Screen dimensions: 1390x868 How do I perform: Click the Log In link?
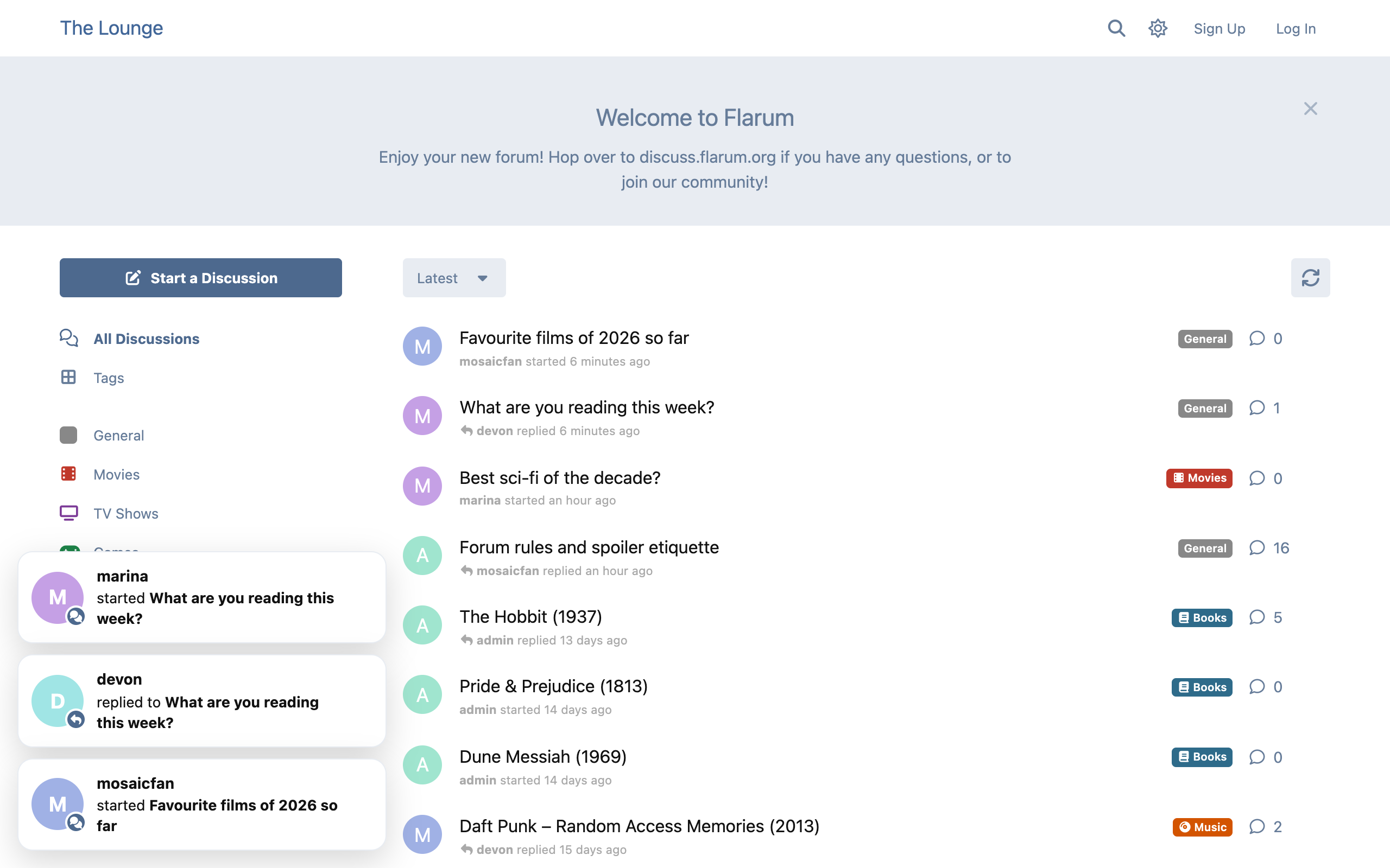coord(1295,29)
